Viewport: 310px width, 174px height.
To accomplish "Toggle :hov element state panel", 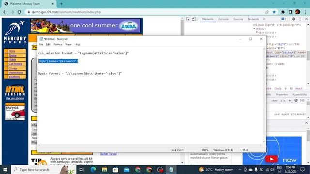I will (x=274, y=101).
